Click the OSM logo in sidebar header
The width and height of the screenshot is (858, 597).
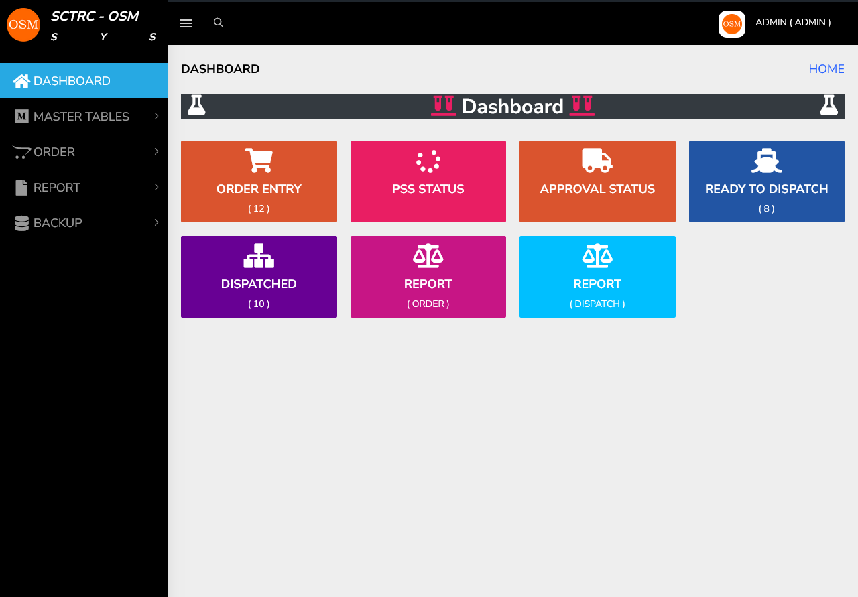pos(23,25)
